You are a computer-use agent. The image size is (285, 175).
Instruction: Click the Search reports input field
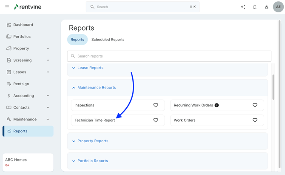point(169,56)
